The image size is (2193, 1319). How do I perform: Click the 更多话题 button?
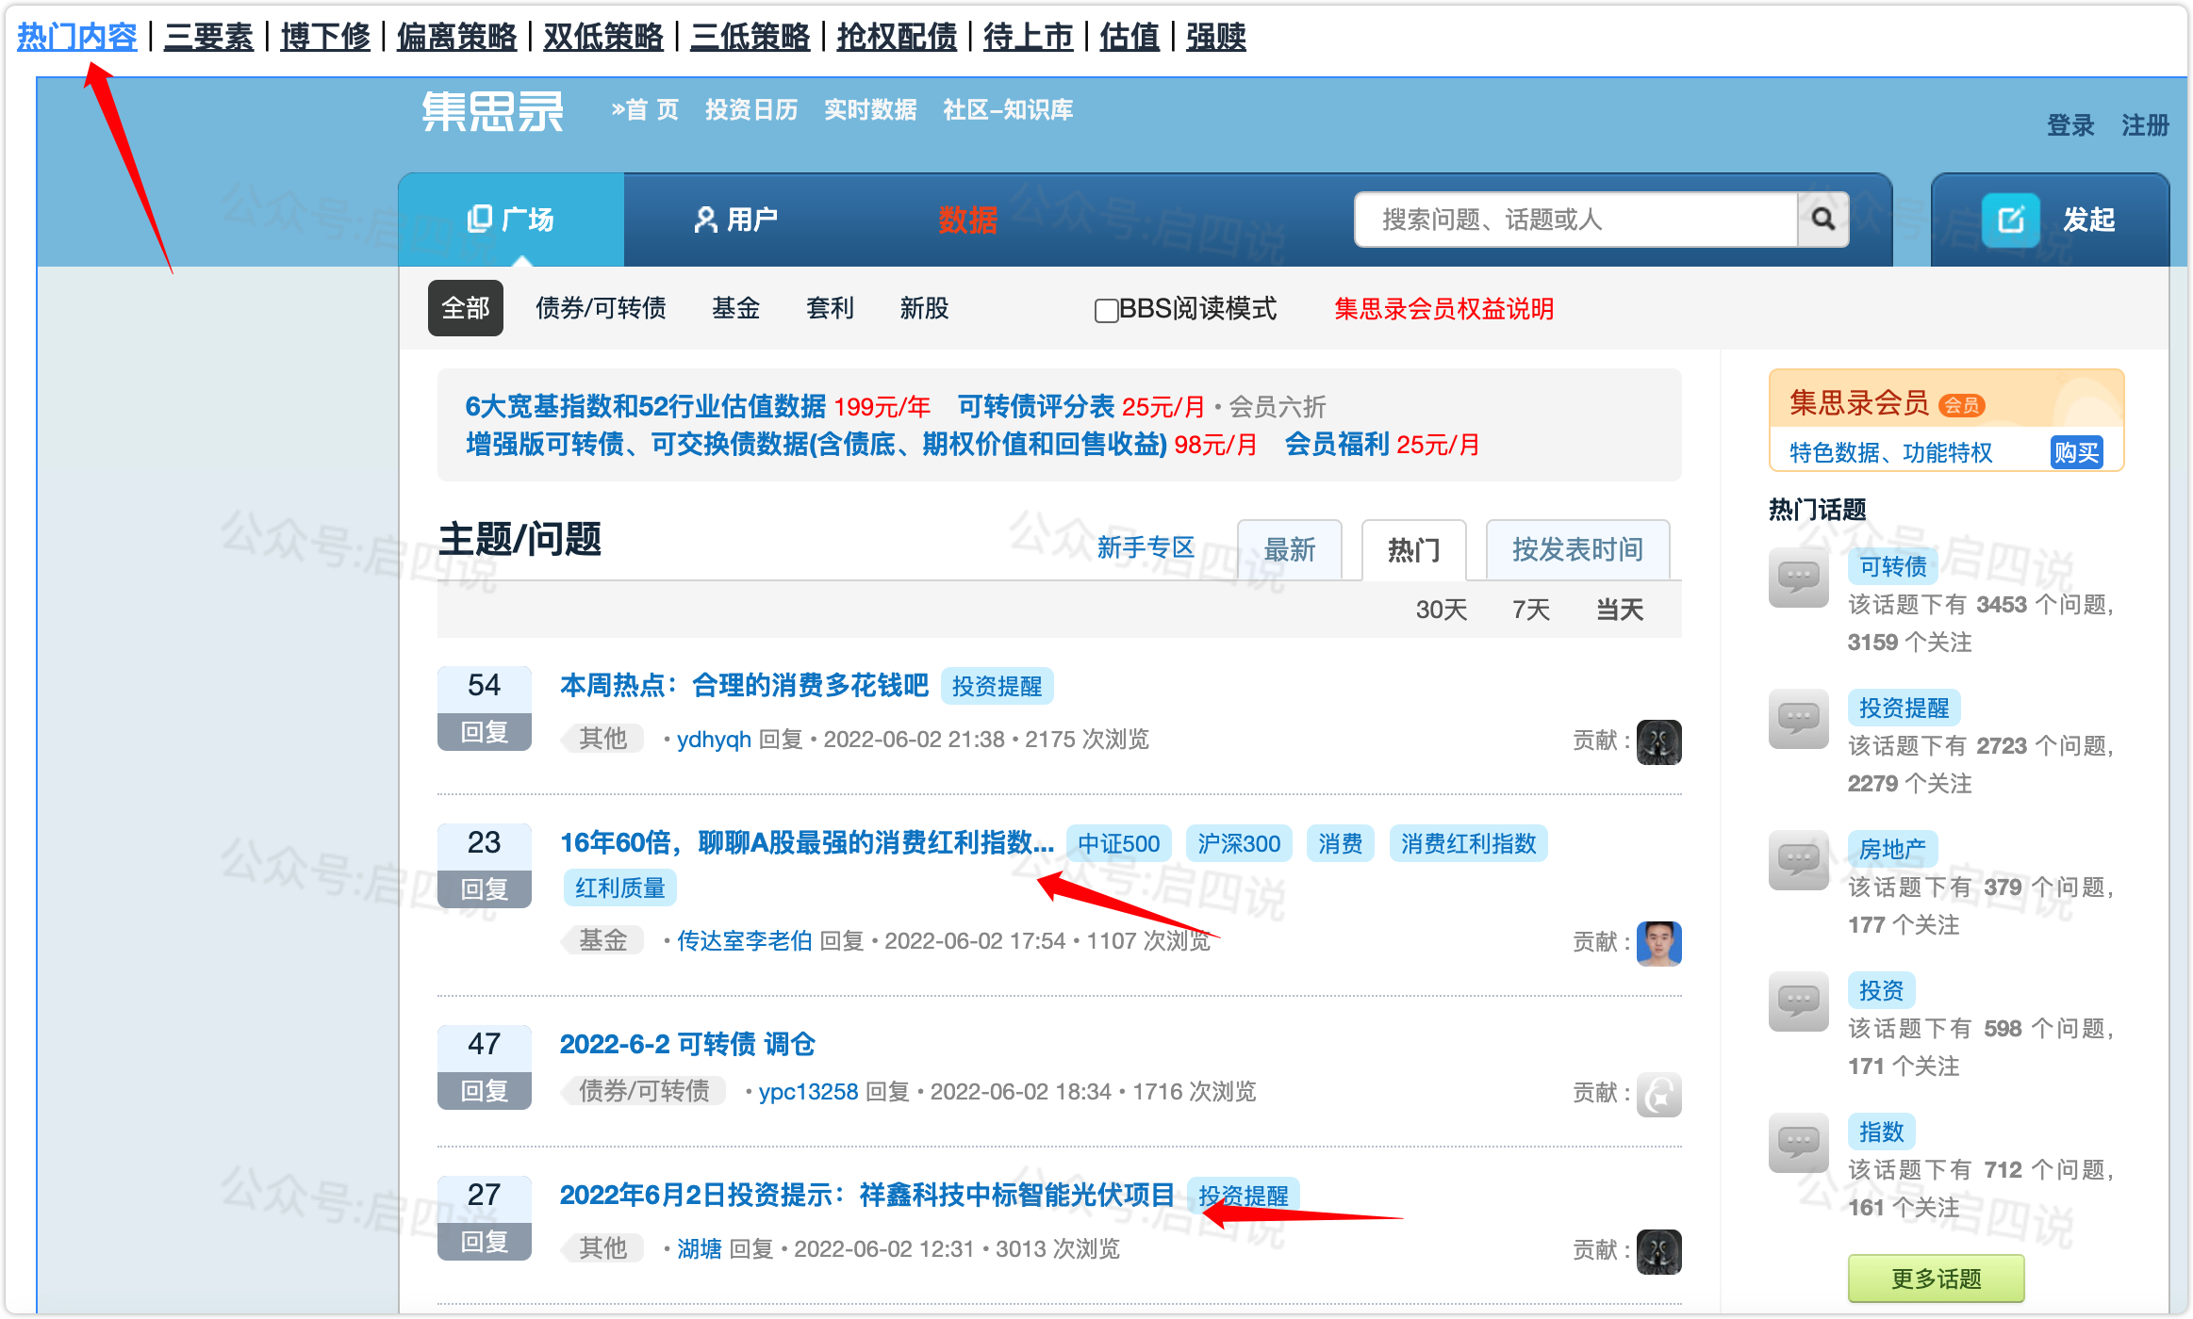click(x=1936, y=1278)
